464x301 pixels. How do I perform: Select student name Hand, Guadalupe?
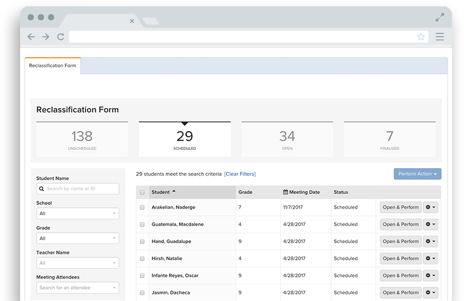(x=171, y=241)
